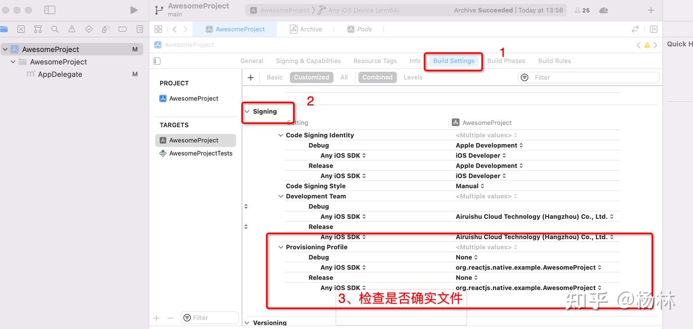The height and width of the screenshot is (329, 693).
Task: Collapse Development Team setting
Action: tap(281, 196)
